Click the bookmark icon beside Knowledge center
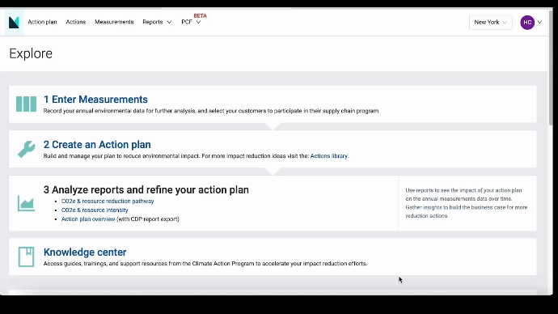This screenshot has height=314, width=558. pos(27,257)
